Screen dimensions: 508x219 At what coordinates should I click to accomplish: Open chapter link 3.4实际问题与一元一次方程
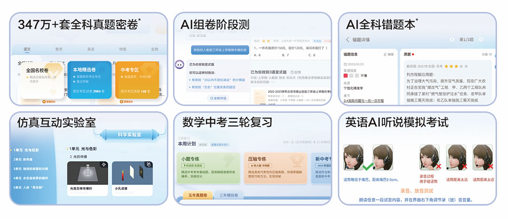(364, 101)
